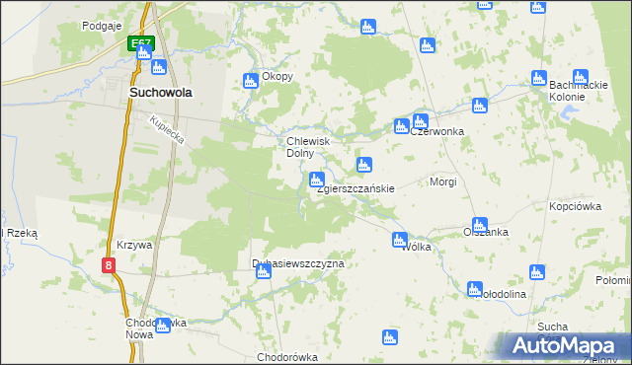
Task: Click factory icon directly under E67 sign
Action: [x=144, y=52]
